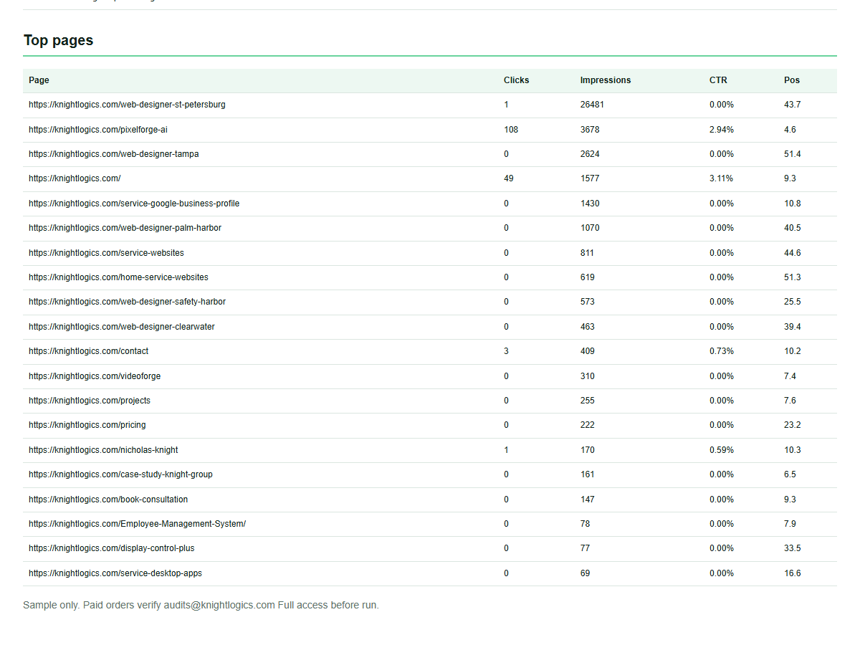Click the 6.5 position value
This screenshot has width=860, height=645.
pyautogui.click(x=790, y=474)
